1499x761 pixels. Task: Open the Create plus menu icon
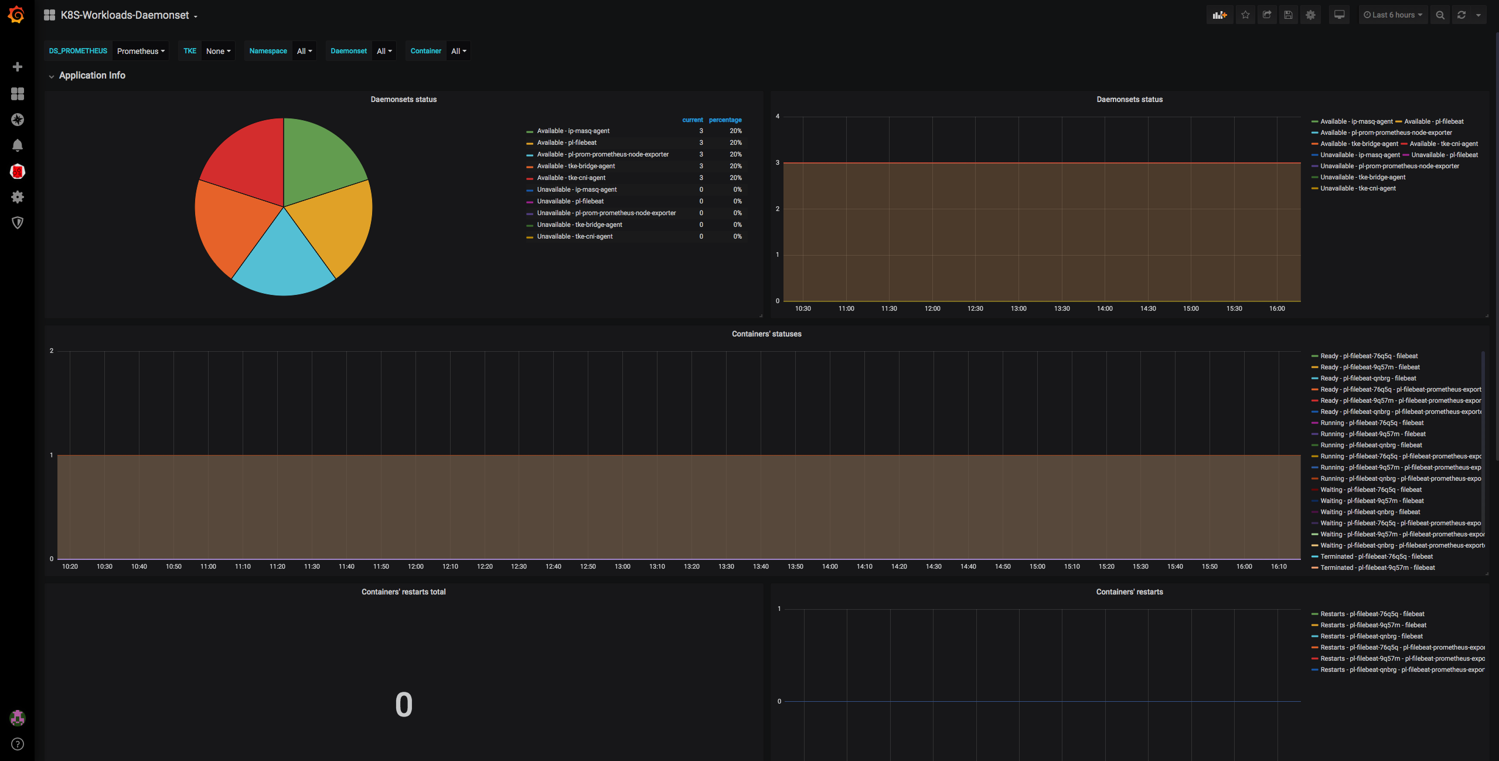tap(18, 67)
